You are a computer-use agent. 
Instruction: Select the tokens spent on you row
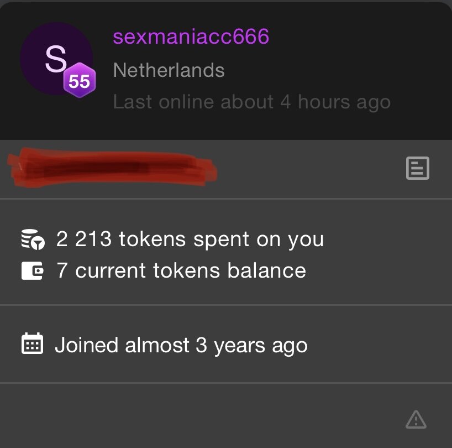click(x=190, y=239)
